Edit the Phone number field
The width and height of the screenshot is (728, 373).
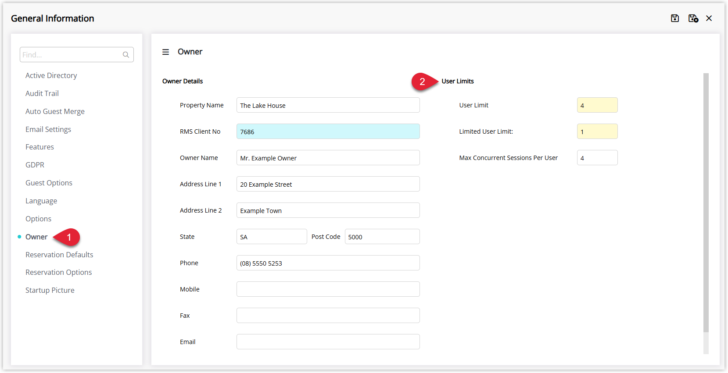click(328, 263)
